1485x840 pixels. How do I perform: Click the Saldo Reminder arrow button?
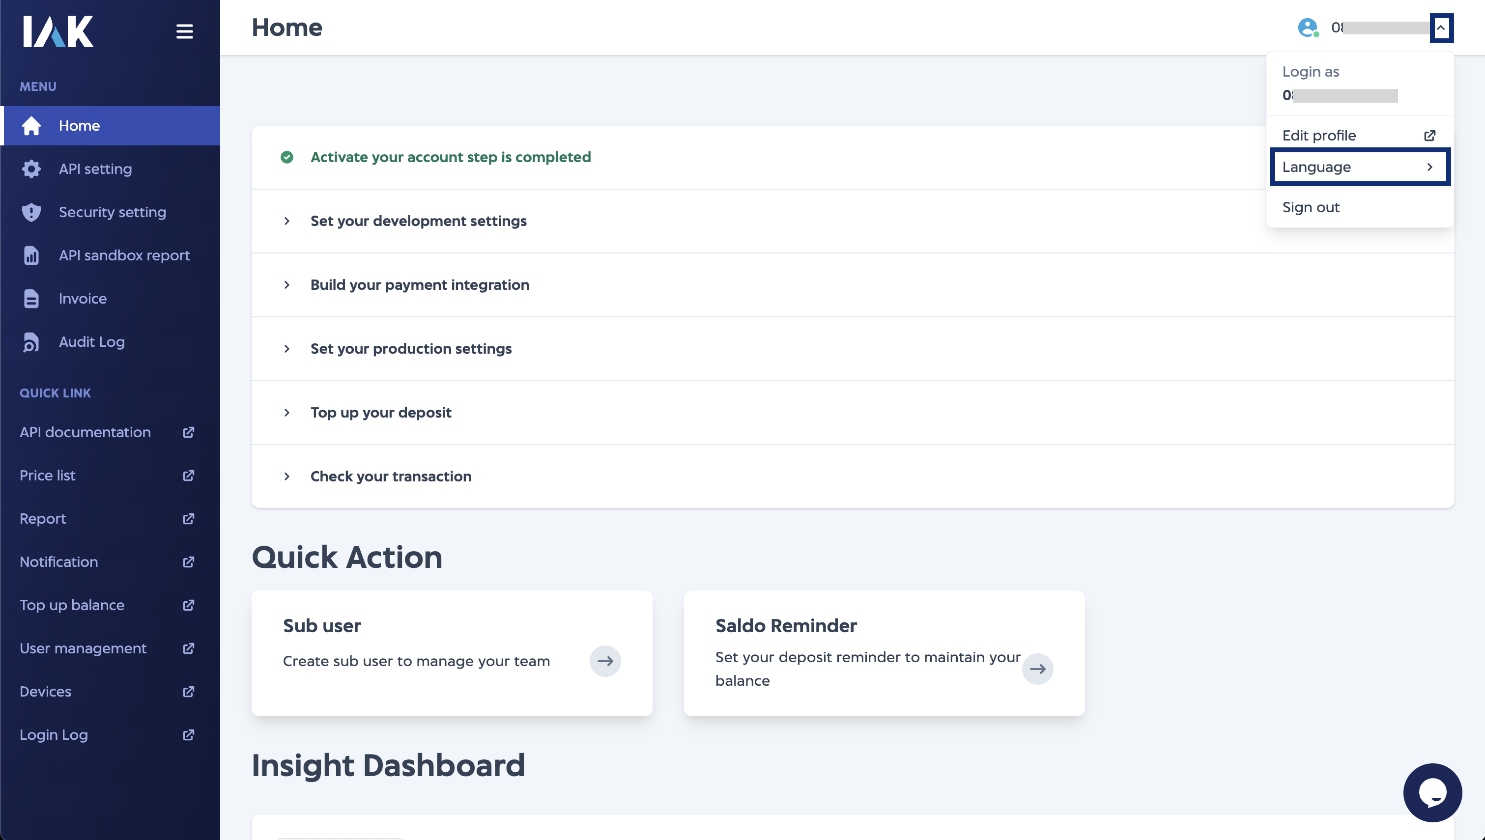(x=1037, y=669)
